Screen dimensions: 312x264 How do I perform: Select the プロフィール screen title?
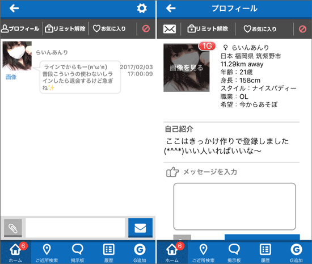pos(234,9)
